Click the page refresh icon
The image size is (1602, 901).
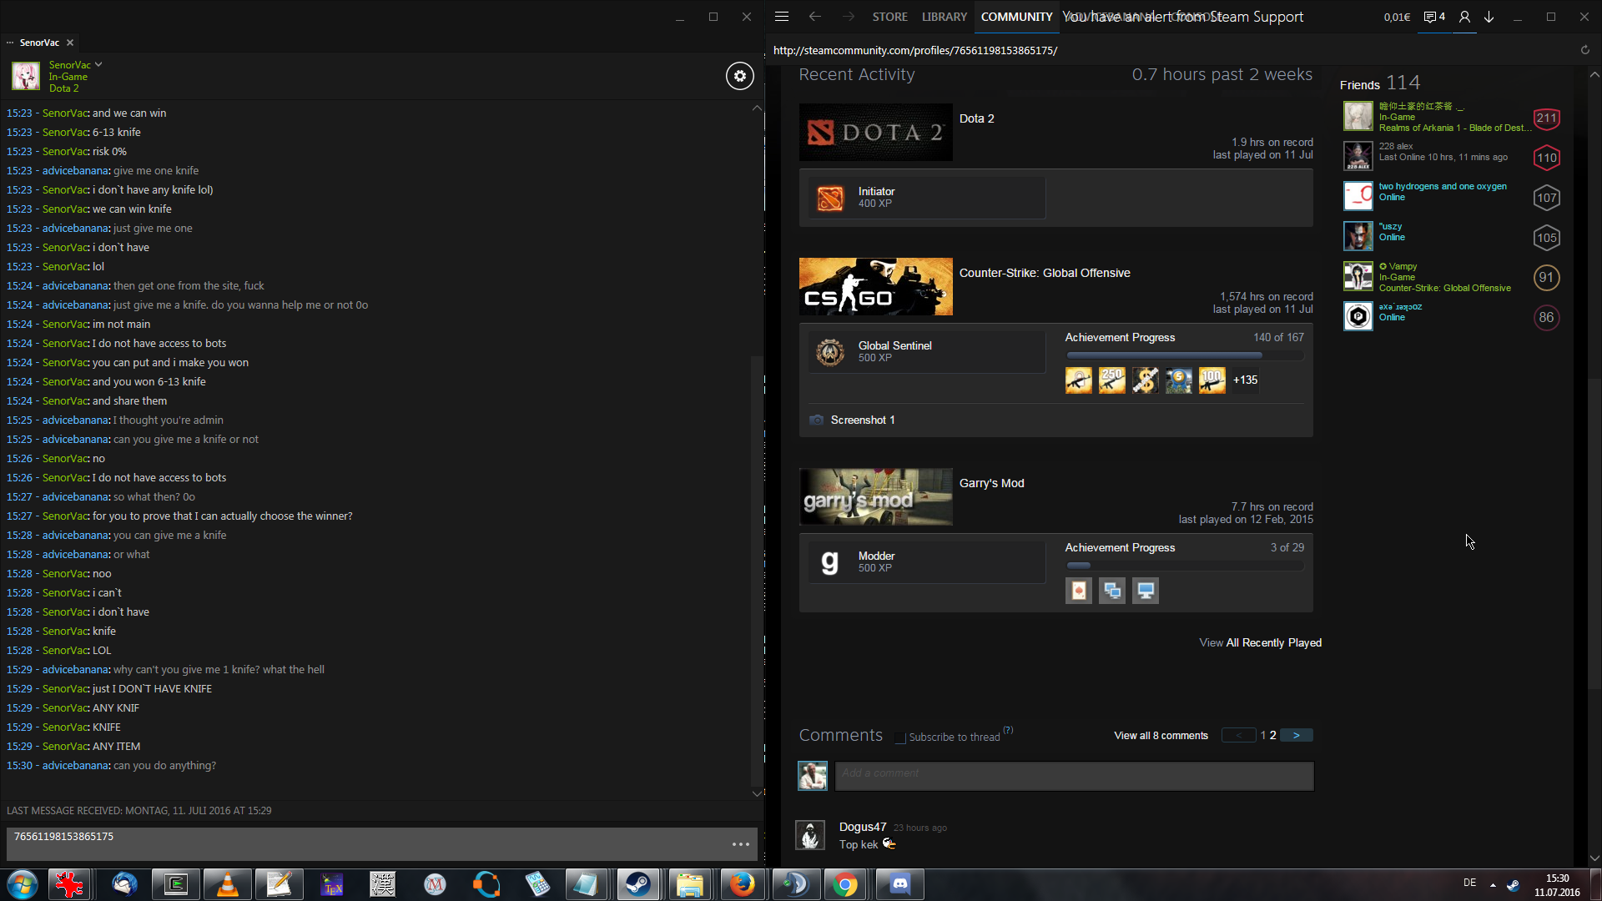click(x=1584, y=50)
